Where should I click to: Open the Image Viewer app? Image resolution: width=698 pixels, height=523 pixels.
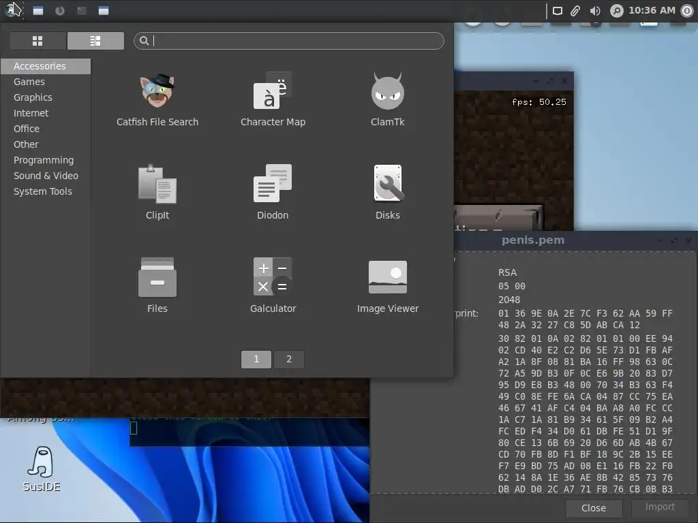pos(388,285)
